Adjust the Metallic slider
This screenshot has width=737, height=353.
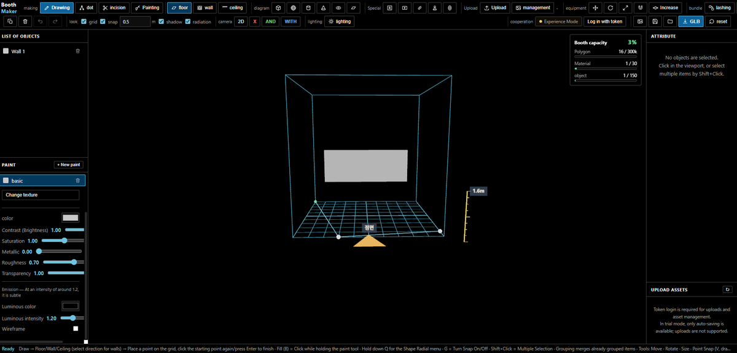(60, 251)
